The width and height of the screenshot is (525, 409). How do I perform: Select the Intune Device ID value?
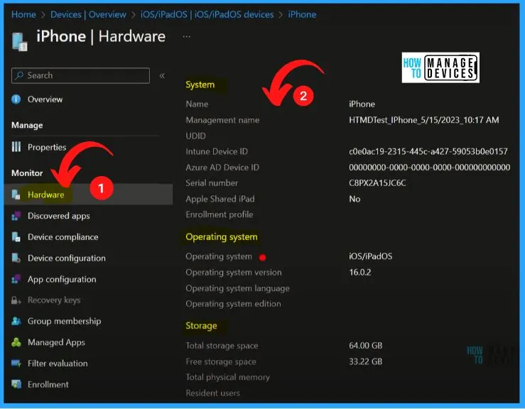coord(428,151)
